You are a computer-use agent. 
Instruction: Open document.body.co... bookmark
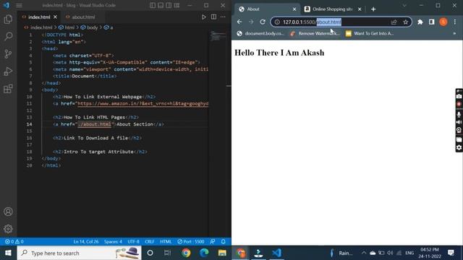click(x=260, y=34)
